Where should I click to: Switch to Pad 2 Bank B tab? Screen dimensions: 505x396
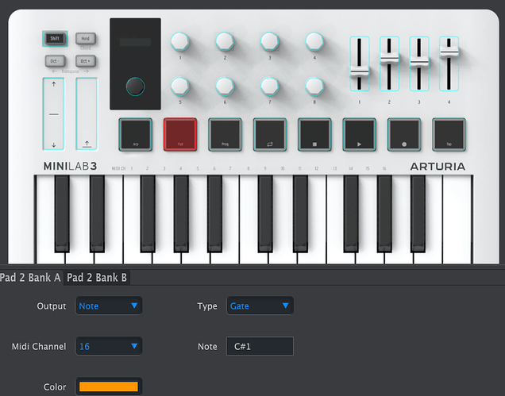point(97,278)
